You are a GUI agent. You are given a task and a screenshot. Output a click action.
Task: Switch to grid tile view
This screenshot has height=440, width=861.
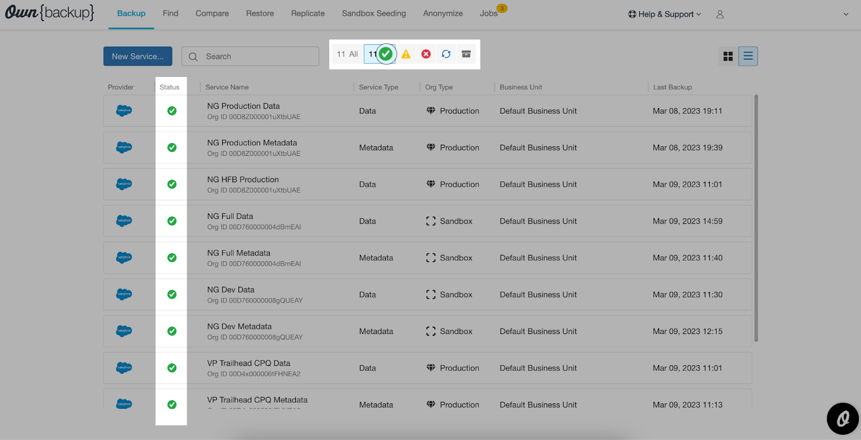[728, 56]
